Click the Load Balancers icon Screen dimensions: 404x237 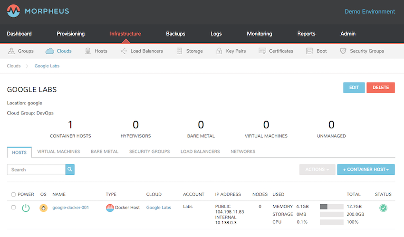[124, 51]
